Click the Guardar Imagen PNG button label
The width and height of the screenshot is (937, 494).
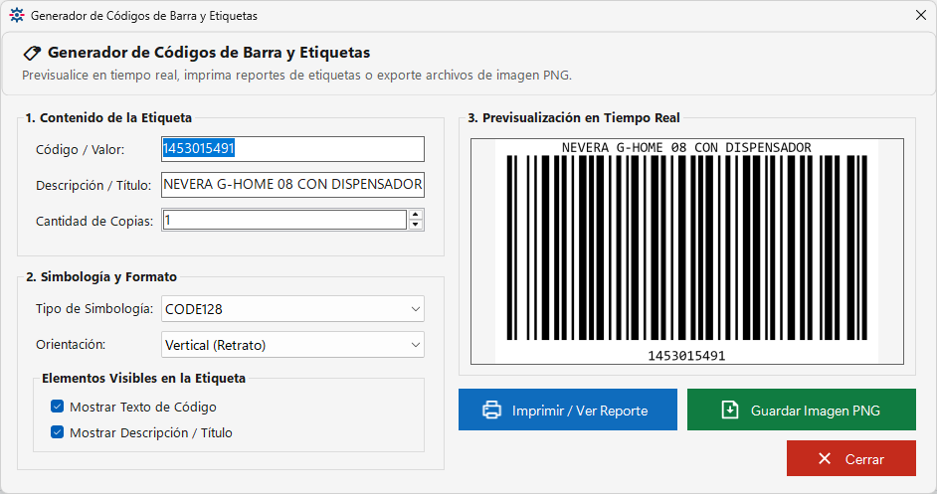815,411
